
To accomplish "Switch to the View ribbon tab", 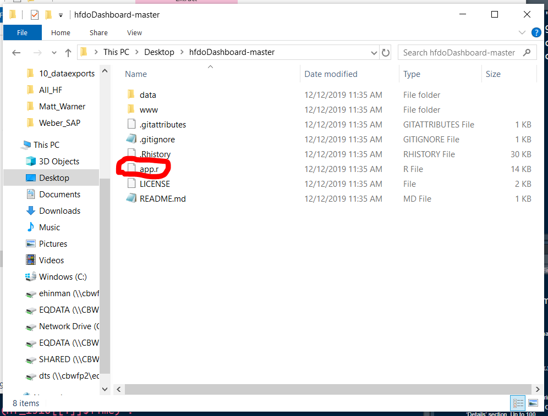I will [x=134, y=32].
